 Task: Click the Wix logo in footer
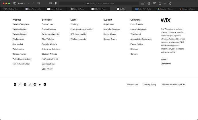click(166, 20)
